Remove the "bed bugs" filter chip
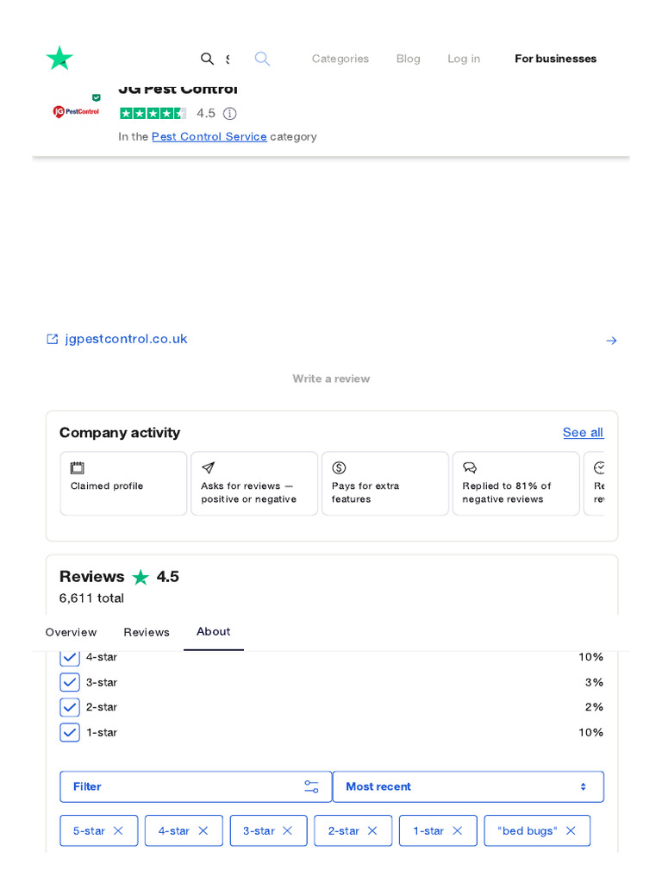662x883 pixels. pyautogui.click(x=571, y=830)
